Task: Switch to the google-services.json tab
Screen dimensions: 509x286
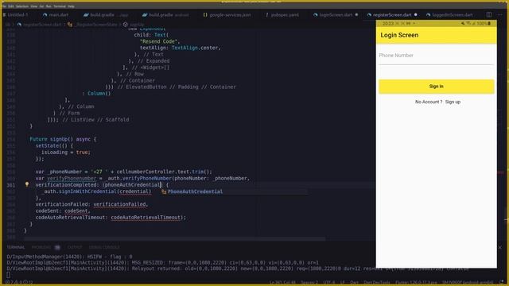Action: [x=227, y=15]
